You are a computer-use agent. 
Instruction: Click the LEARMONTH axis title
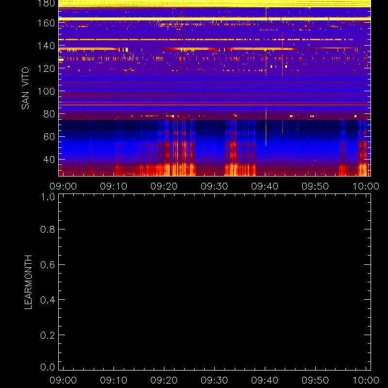coord(29,282)
